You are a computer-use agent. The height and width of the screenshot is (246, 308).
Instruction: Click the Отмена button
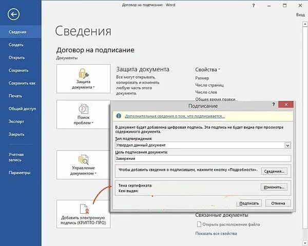point(278,203)
